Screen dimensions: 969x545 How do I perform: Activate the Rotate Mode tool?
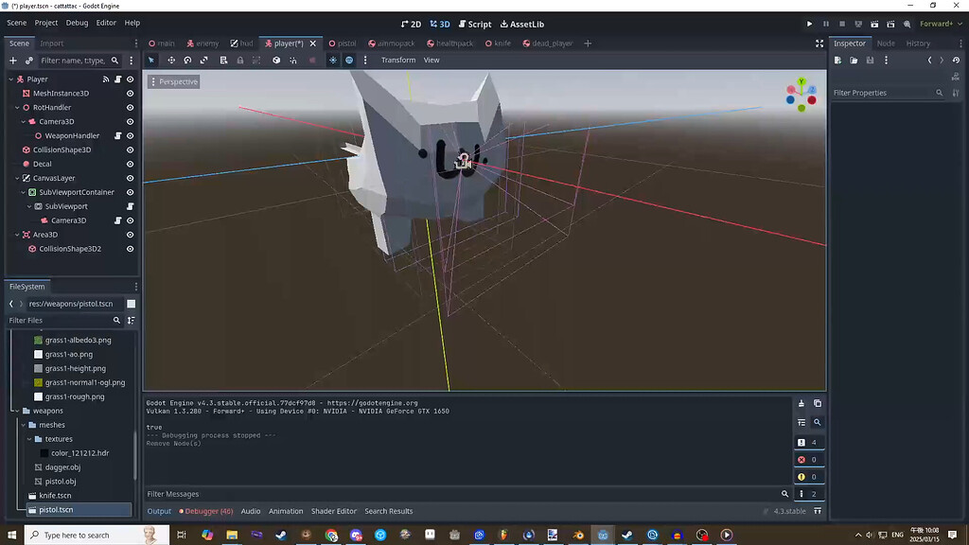[188, 60]
